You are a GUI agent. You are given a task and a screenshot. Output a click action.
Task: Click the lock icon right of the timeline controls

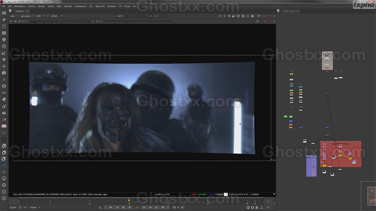tap(257, 208)
